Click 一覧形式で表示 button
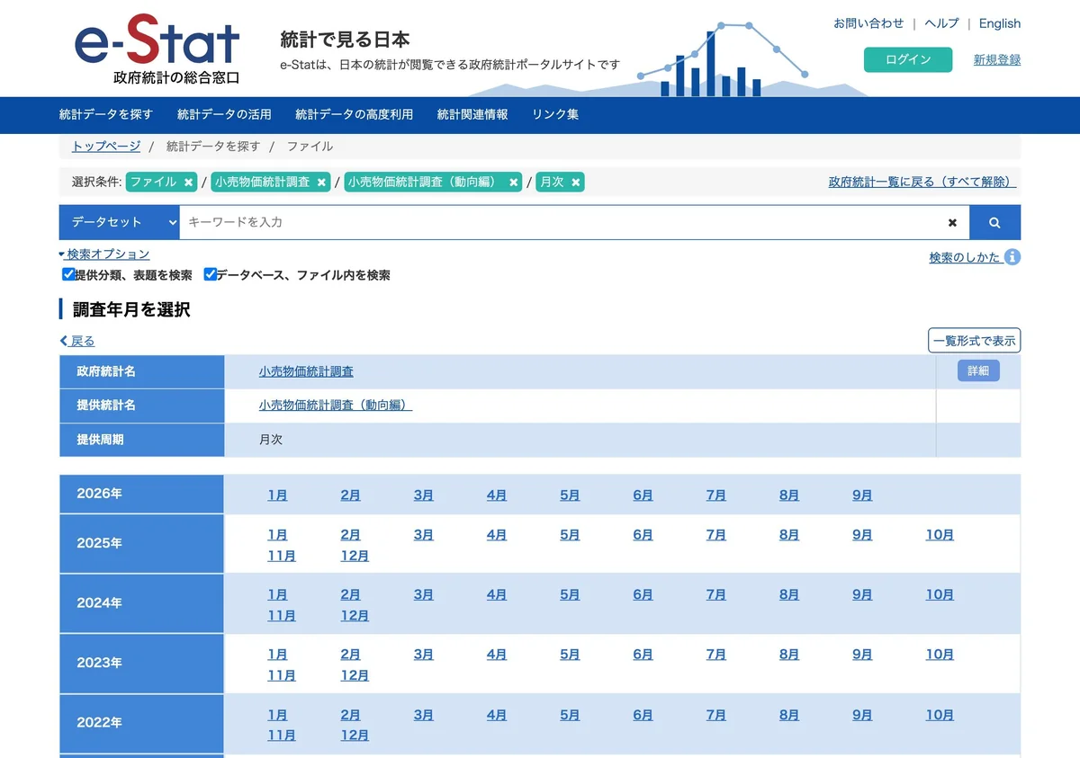The height and width of the screenshot is (758, 1080). pyautogui.click(x=975, y=341)
